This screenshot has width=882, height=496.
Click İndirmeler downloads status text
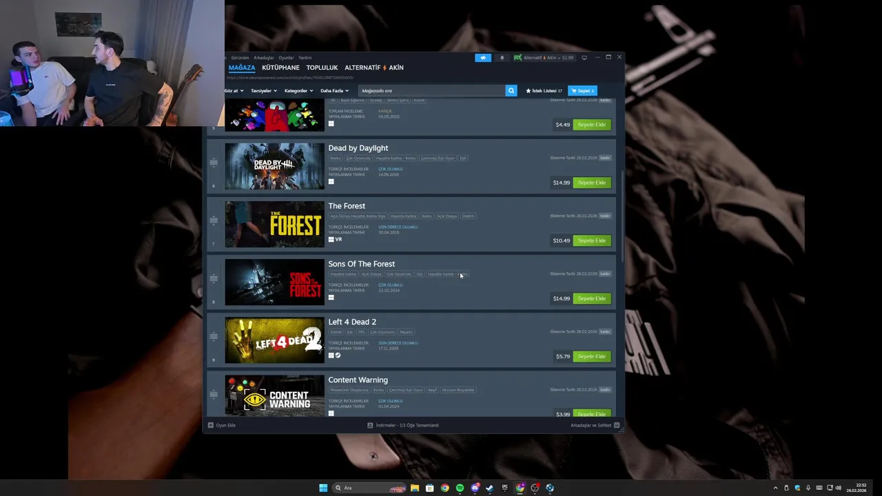pos(407,425)
